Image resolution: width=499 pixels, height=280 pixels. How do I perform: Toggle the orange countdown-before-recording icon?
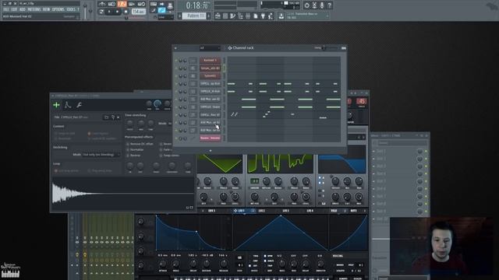pos(122,4)
